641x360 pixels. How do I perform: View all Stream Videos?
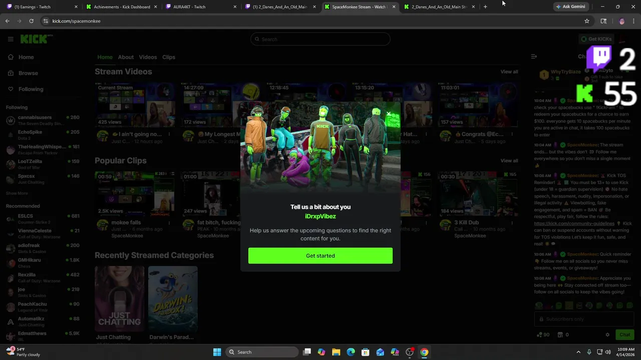coord(509,71)
